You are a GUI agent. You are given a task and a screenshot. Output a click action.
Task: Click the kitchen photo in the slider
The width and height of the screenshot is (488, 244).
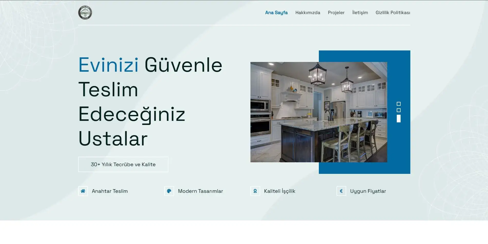pyautogui.click(x=319, y=112)
